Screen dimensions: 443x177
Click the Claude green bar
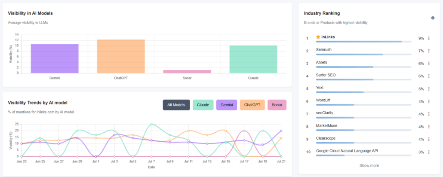point(253,59)
